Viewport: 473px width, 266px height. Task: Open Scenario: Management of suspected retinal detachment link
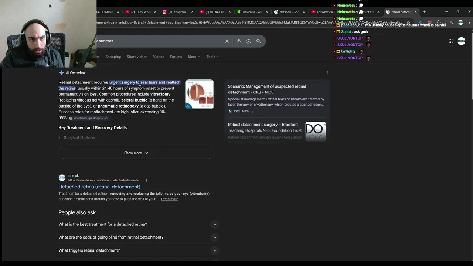click(x=267, y=89)
